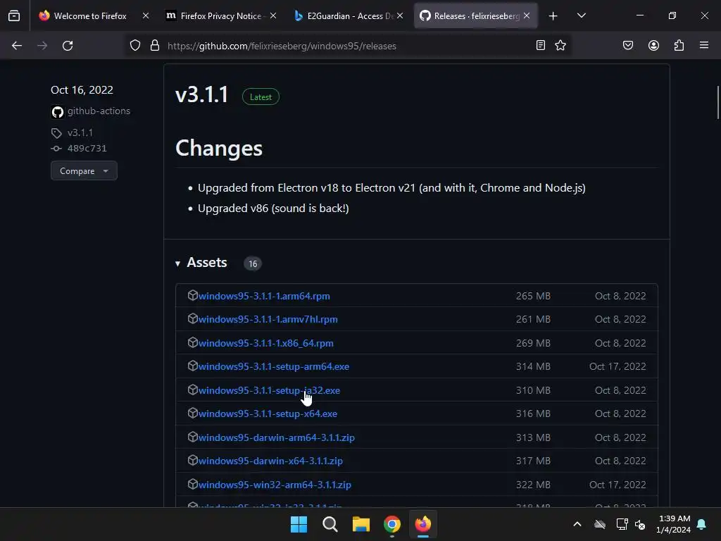
Task: Reload the current page
Action: click(x=68, y=46)
